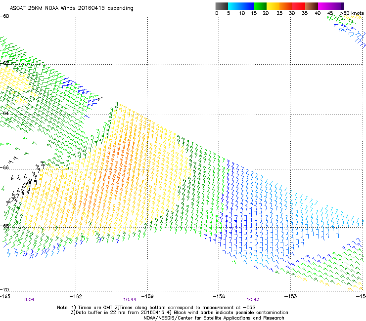Select the gray 0-5 knots color bar segment
Viewport: 366px width, 321px height.
(x=222, y=6)
